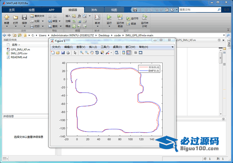Expand the New (新建) dropdown in ribbon
The width and height of the screenshot is (233, 163).
pyautogui.click(x=7, y=26)
